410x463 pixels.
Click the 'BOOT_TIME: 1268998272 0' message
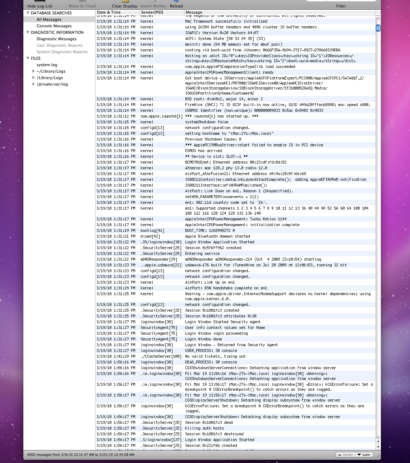coord(210,230)
